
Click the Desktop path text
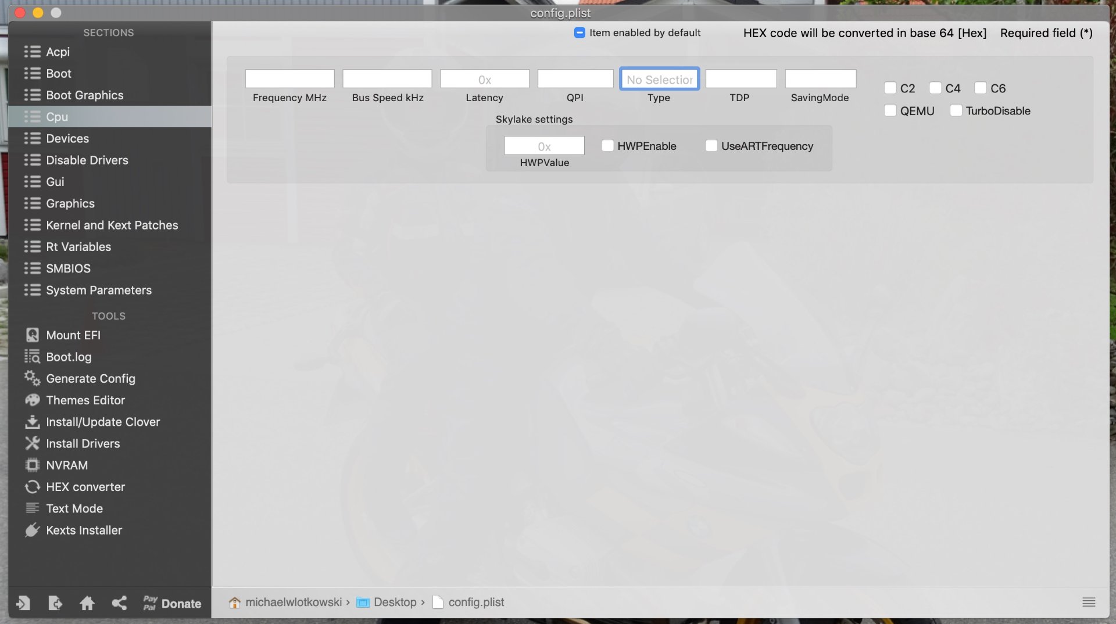pos(395,603)
